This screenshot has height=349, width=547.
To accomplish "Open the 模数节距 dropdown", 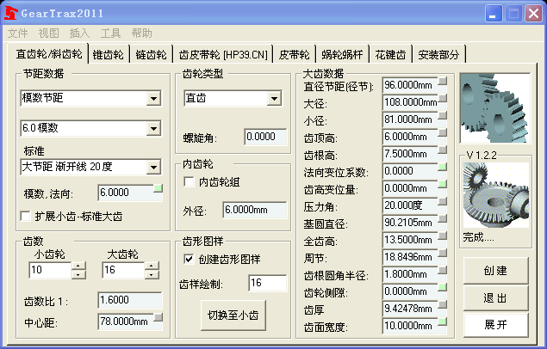I will click(153, 98).
